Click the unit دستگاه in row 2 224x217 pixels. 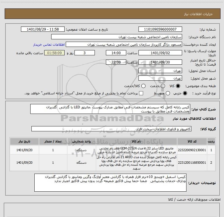[x=81, y=163]
